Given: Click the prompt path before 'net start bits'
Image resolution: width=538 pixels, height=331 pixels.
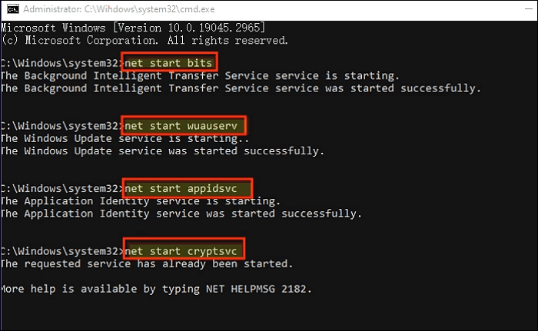Looking at the screenshot, I should coord(60,62).
